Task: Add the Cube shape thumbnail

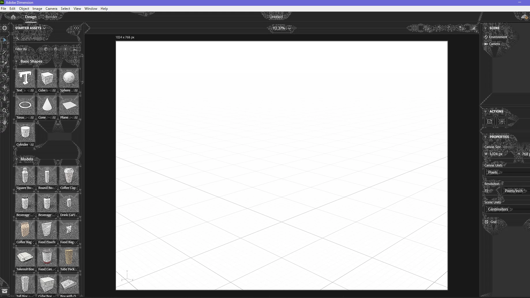Action: 47,78
